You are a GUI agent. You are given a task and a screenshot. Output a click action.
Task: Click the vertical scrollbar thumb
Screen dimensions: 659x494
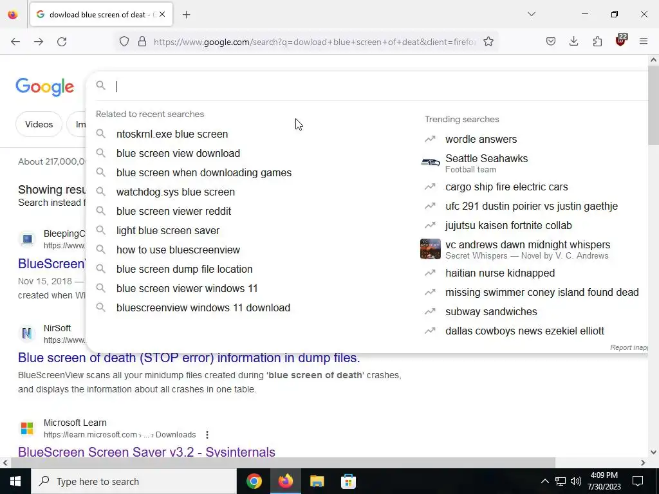[x=653, y=104]
